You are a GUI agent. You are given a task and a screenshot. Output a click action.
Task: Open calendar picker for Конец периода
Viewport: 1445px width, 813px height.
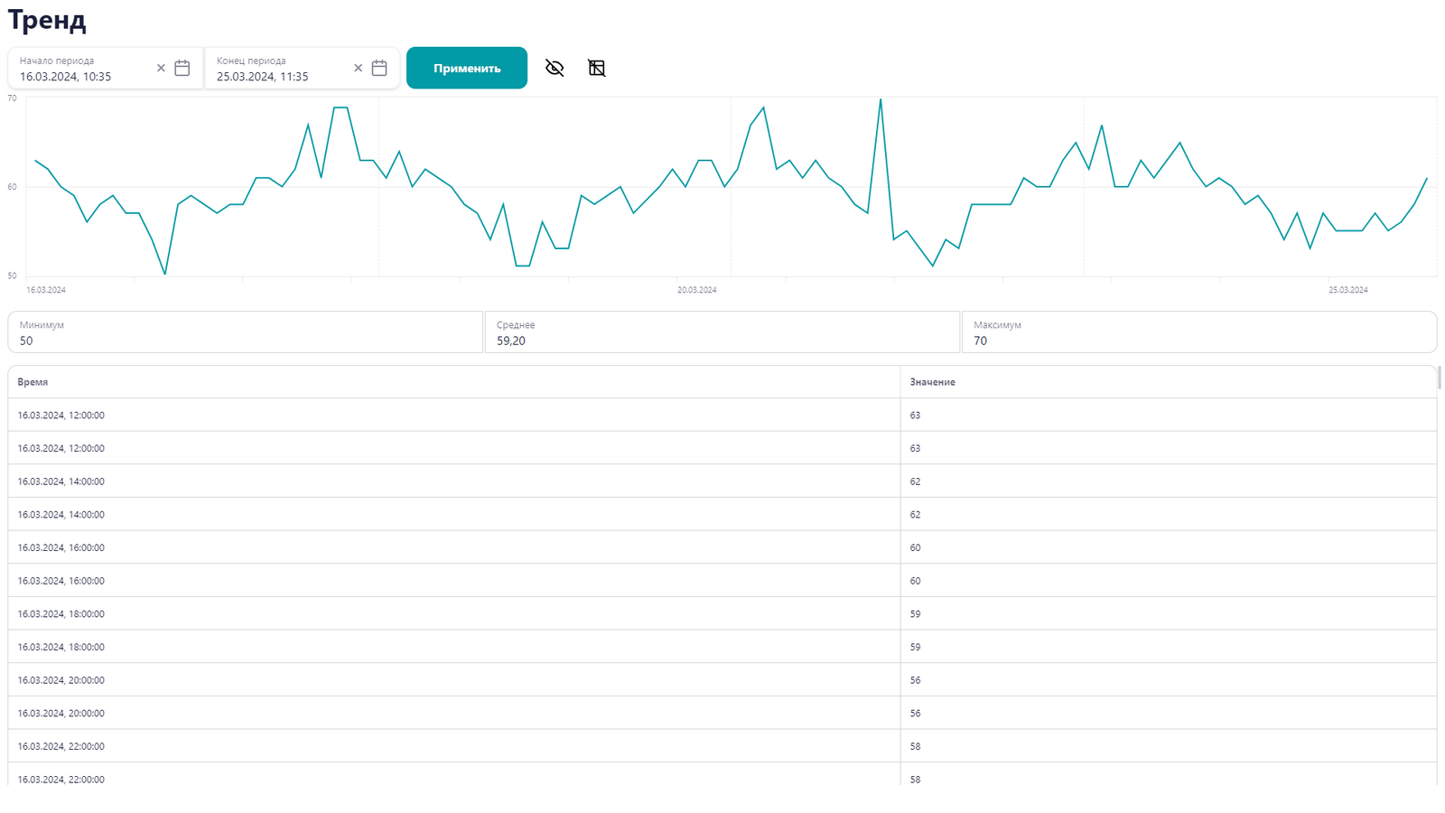coord(379,69)
